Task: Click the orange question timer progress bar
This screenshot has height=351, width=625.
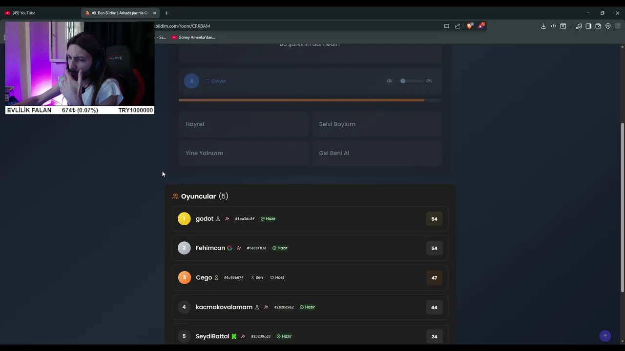Action: 310,100
